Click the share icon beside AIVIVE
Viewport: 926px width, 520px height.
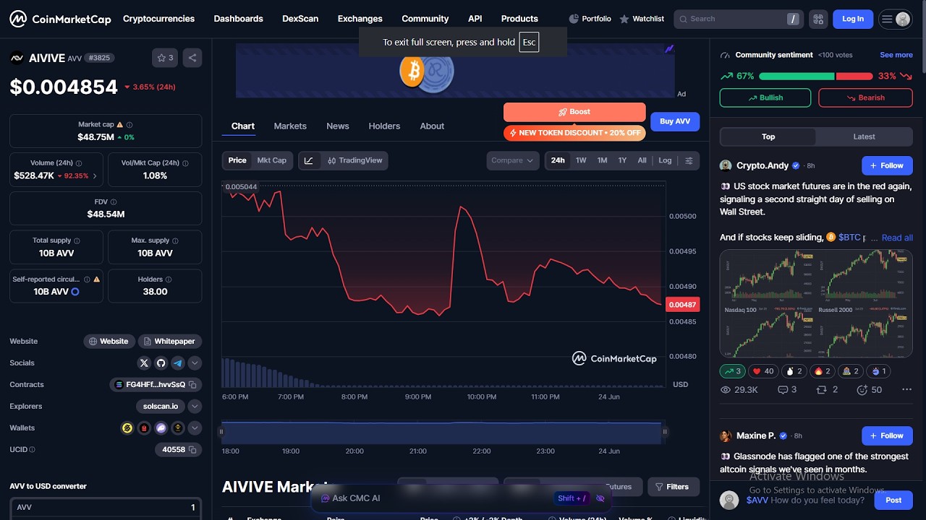tap(192, 58)
